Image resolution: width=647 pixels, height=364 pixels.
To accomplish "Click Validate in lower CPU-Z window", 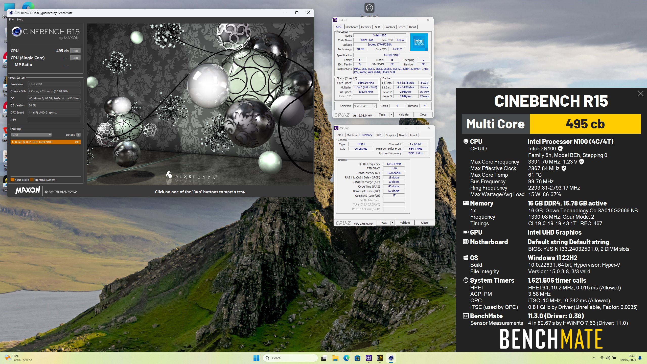I will click(x=405, y=223).
